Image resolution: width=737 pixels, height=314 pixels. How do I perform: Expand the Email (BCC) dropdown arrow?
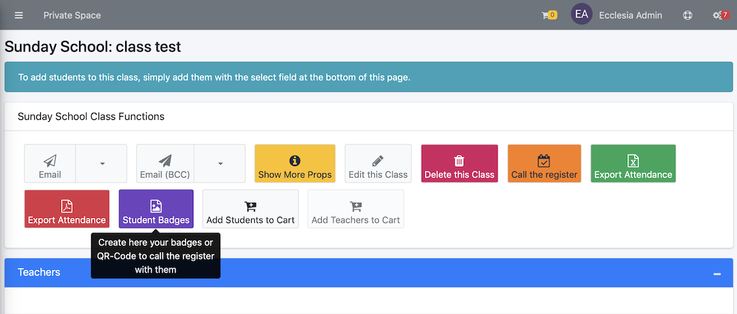[219, 163]
